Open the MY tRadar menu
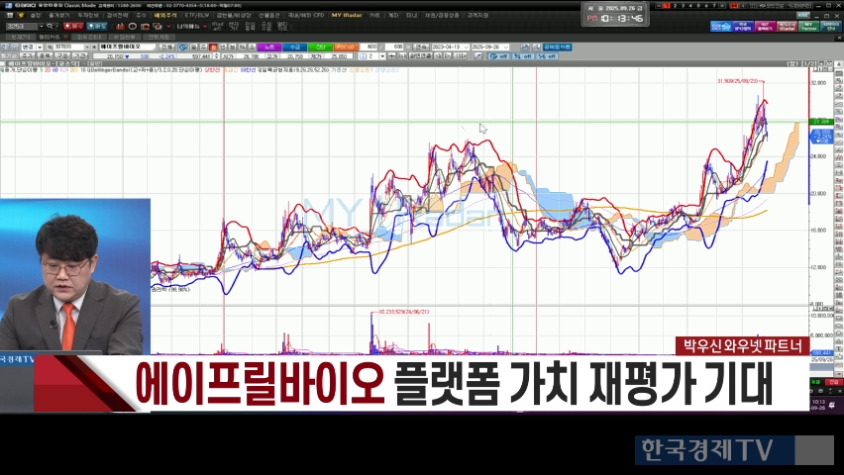The width and height of the screenshot is (844, 475). point(347,16)
